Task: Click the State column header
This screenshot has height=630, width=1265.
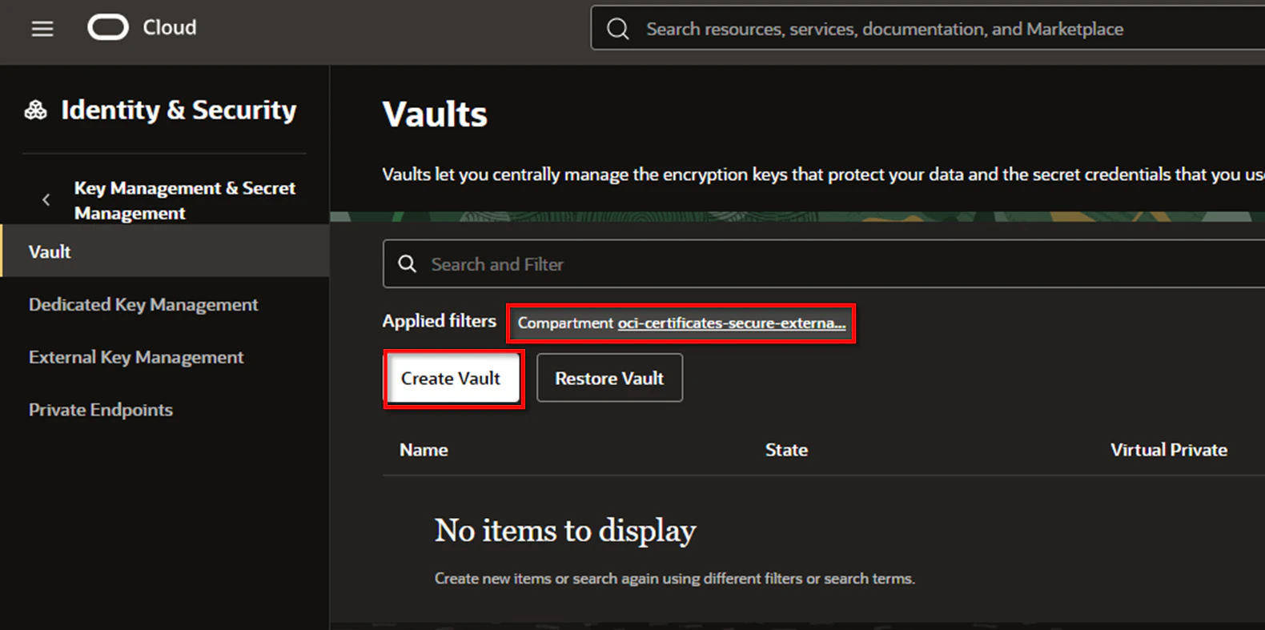Action: click(x=786, y=450)
